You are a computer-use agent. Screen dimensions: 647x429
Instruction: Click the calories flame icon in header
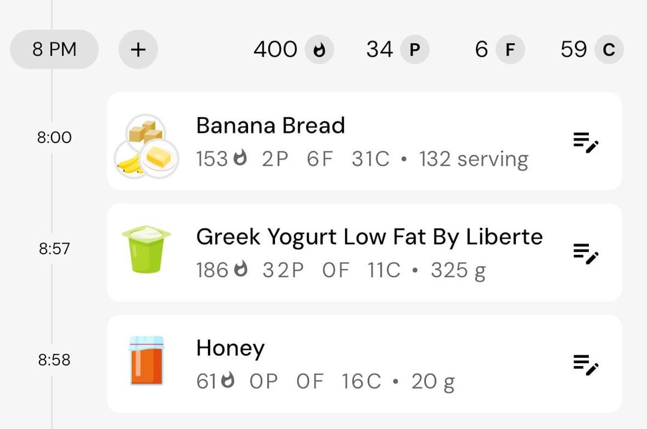tap(319, 50)
